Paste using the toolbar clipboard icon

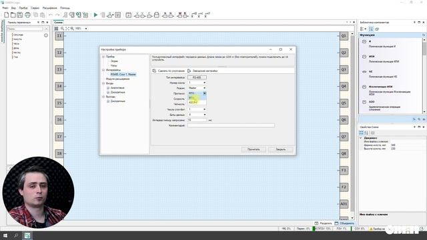click(x=42, y=15)
